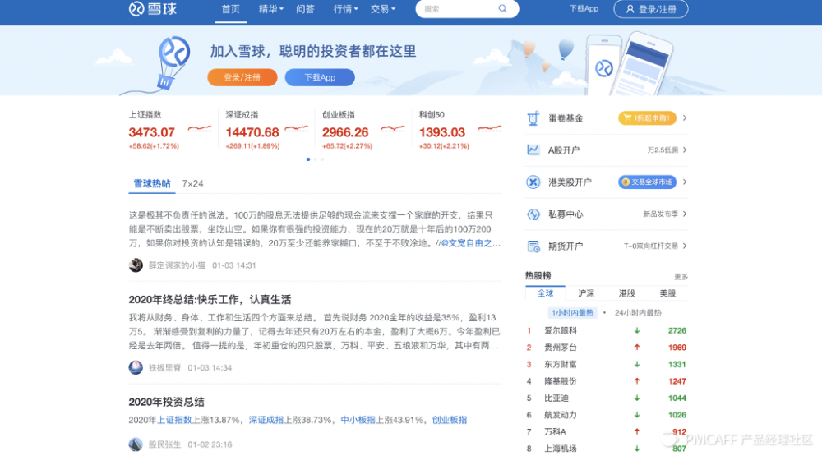Click up arrow beside 贵州茅台
This screenshot has width=822, height=456.
(x=637, y=348)
